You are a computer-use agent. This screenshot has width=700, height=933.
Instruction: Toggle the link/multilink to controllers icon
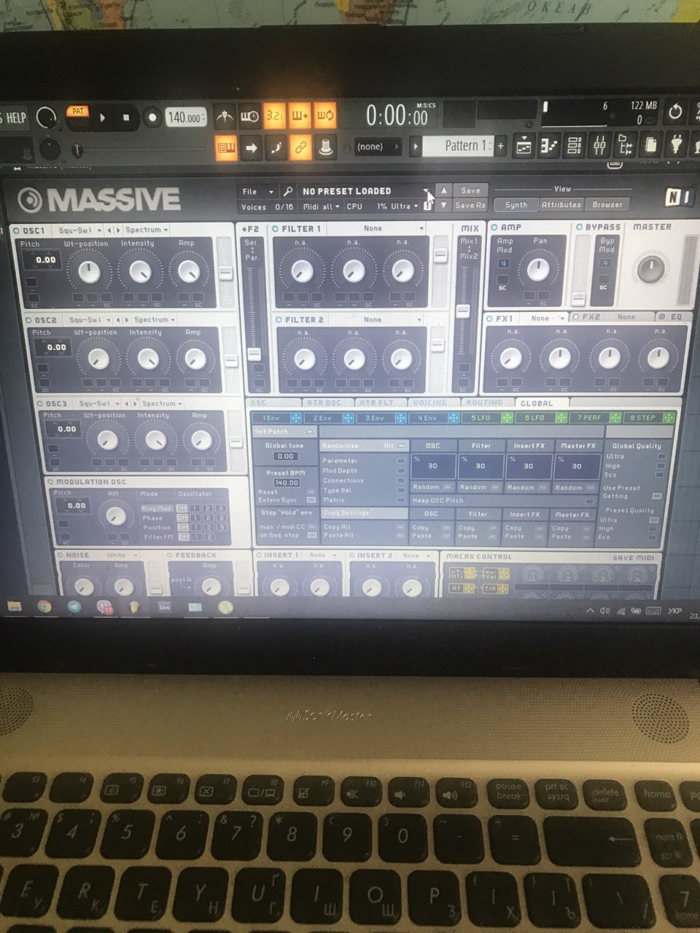pyautogui.click(x=300, y=148)
